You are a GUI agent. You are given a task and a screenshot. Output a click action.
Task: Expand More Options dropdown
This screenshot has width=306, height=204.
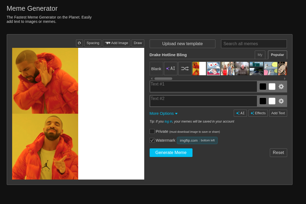click(163, 113)
